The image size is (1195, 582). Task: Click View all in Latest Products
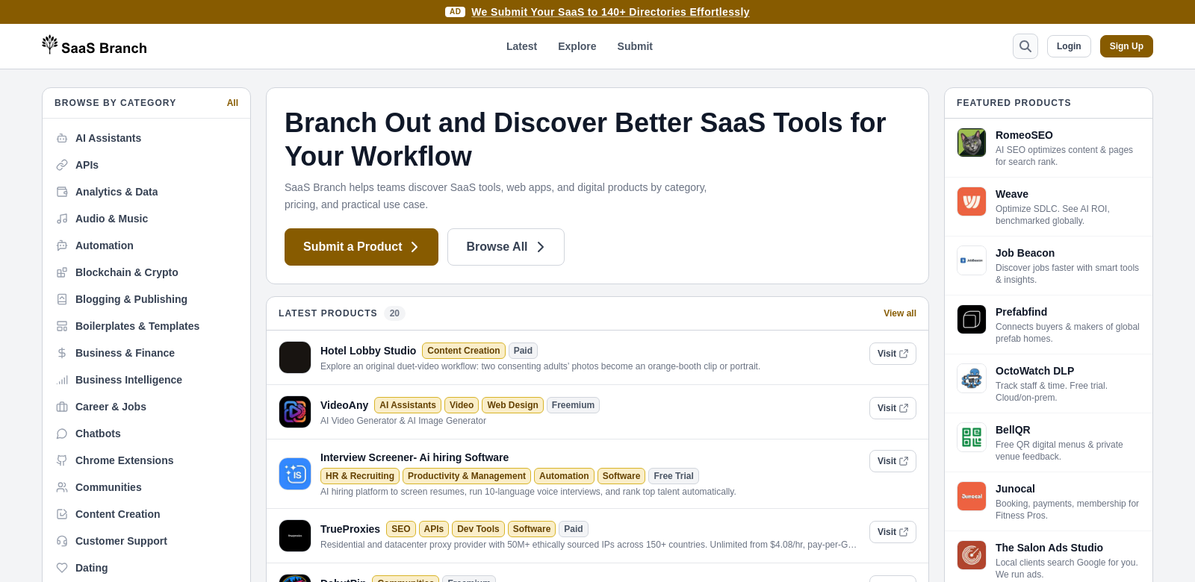pos(900,313)
